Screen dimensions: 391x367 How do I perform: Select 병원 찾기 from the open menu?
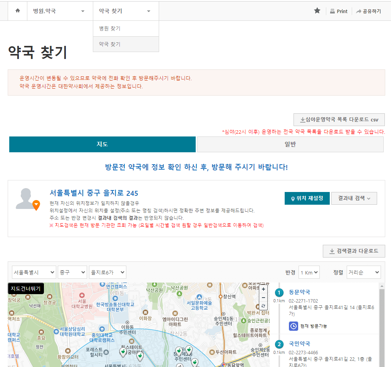pos(126,29)
